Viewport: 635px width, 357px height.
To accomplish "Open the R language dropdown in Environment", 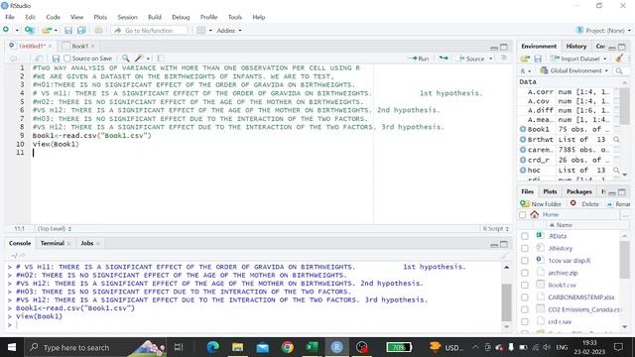I will click(x=525, y=71).
